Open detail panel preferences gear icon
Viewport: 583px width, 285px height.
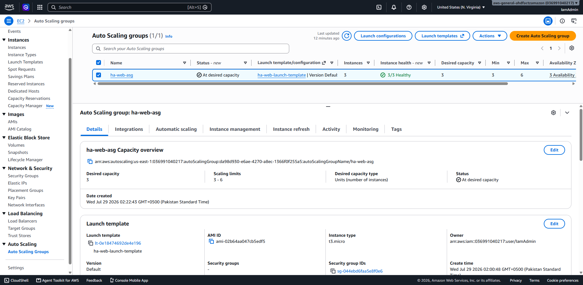554,113
